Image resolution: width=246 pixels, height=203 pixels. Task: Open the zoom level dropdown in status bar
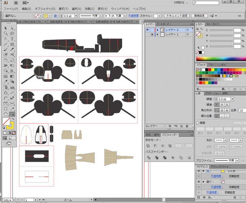[14, 200]
